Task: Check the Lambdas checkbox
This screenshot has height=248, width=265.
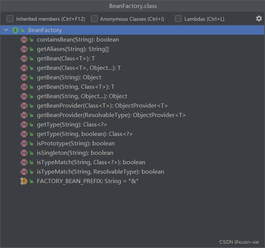Action: click(x=178, y=18)
